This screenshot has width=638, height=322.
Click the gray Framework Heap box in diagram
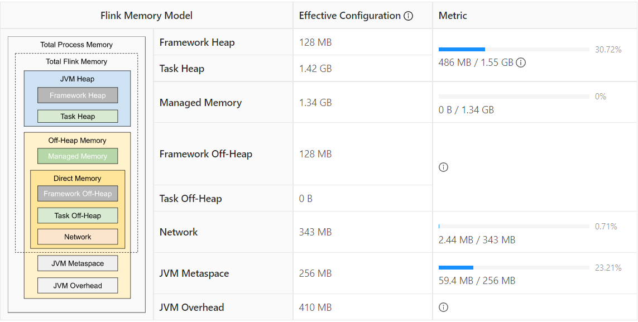78,95
